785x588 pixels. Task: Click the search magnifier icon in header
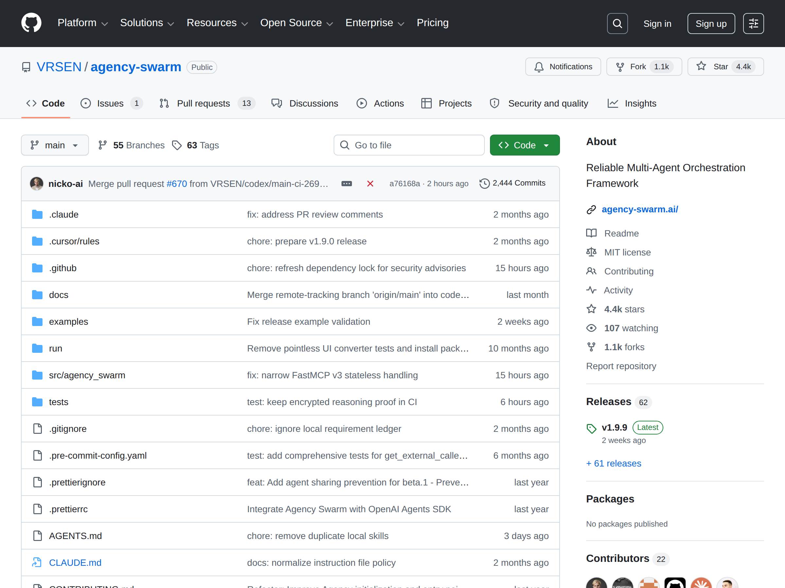coord(617,24)
